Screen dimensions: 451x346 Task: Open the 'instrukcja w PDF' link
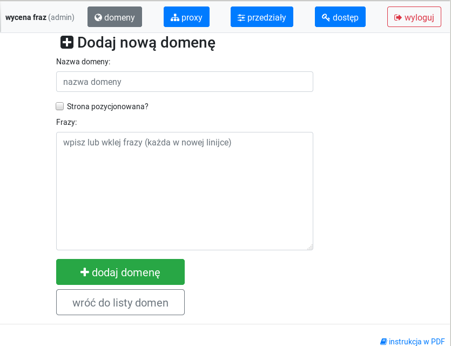pos(416,342)
